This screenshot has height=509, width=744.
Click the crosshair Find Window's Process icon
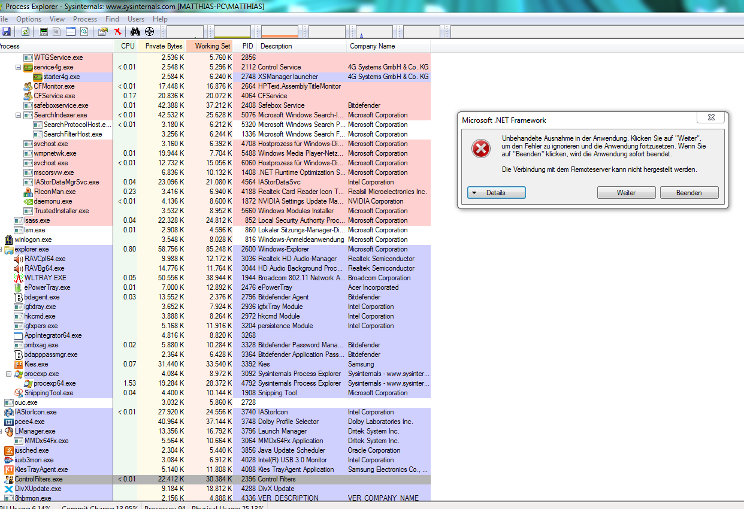[149, 31]
